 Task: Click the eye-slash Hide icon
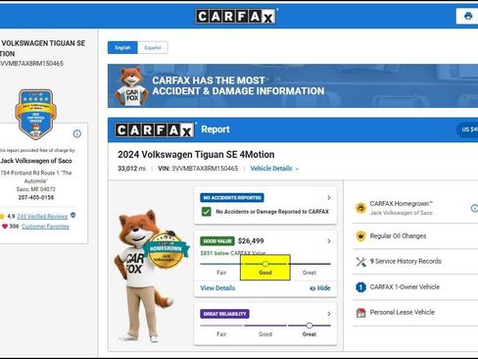(312, 288)
